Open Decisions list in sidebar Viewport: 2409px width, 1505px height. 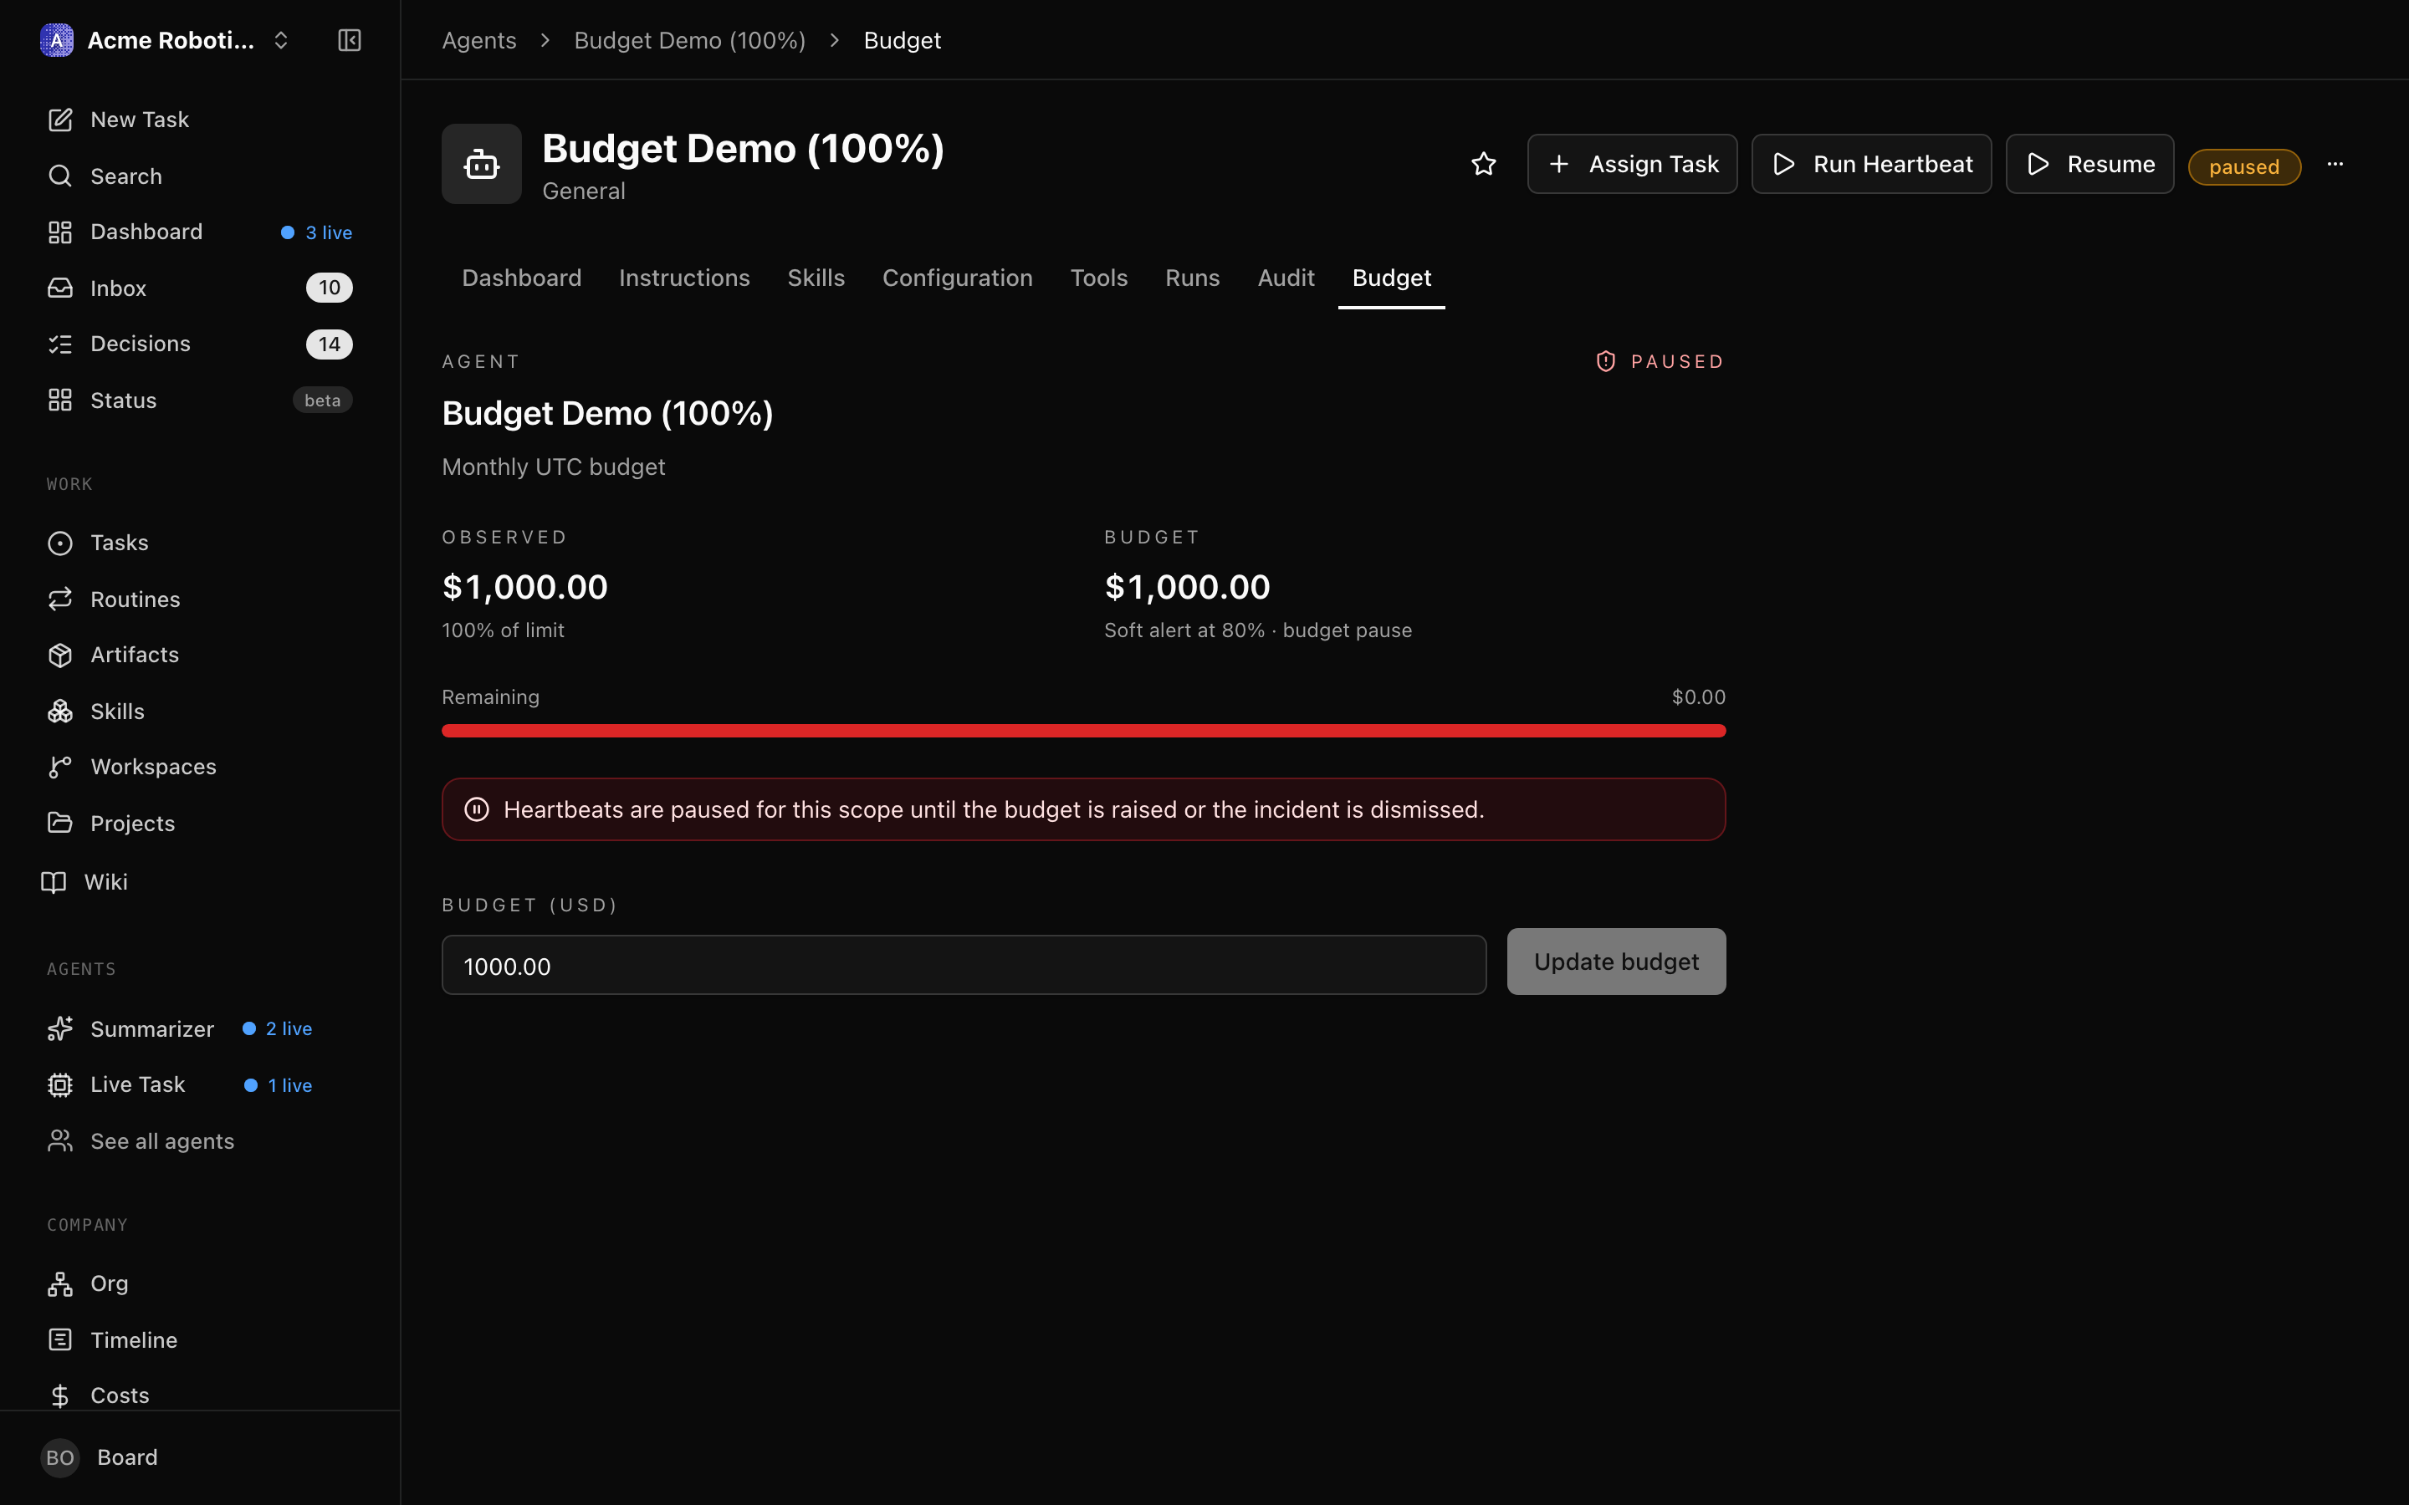(x=199, y=344)
